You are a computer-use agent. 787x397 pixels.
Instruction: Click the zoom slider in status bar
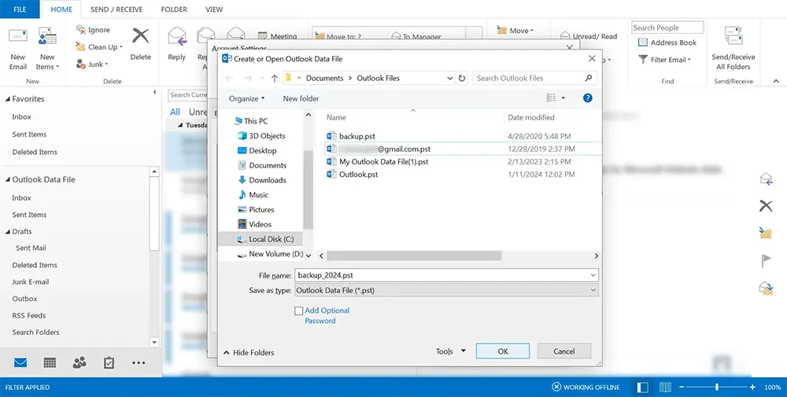point(717,387)
